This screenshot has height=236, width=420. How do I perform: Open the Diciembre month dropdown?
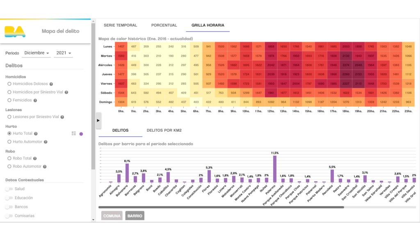37,53
